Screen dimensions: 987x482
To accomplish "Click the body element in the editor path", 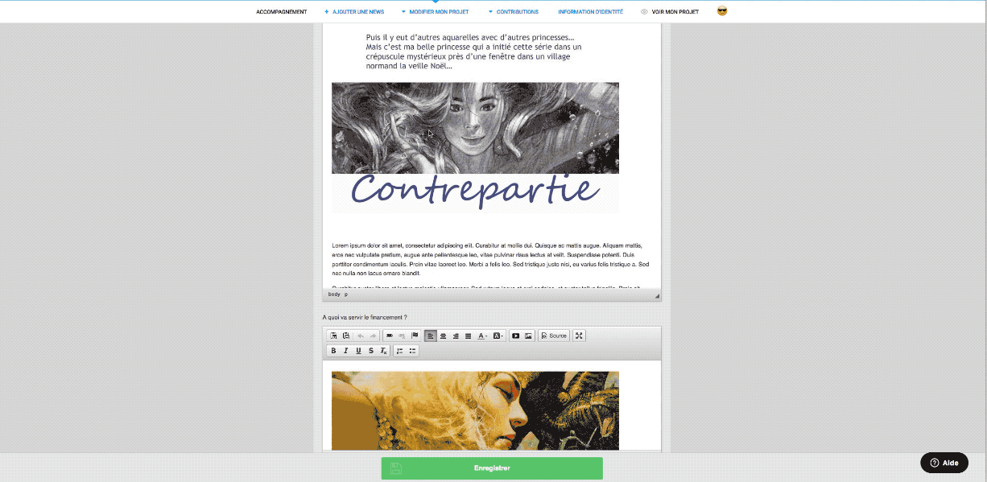I will pos(334,295).
